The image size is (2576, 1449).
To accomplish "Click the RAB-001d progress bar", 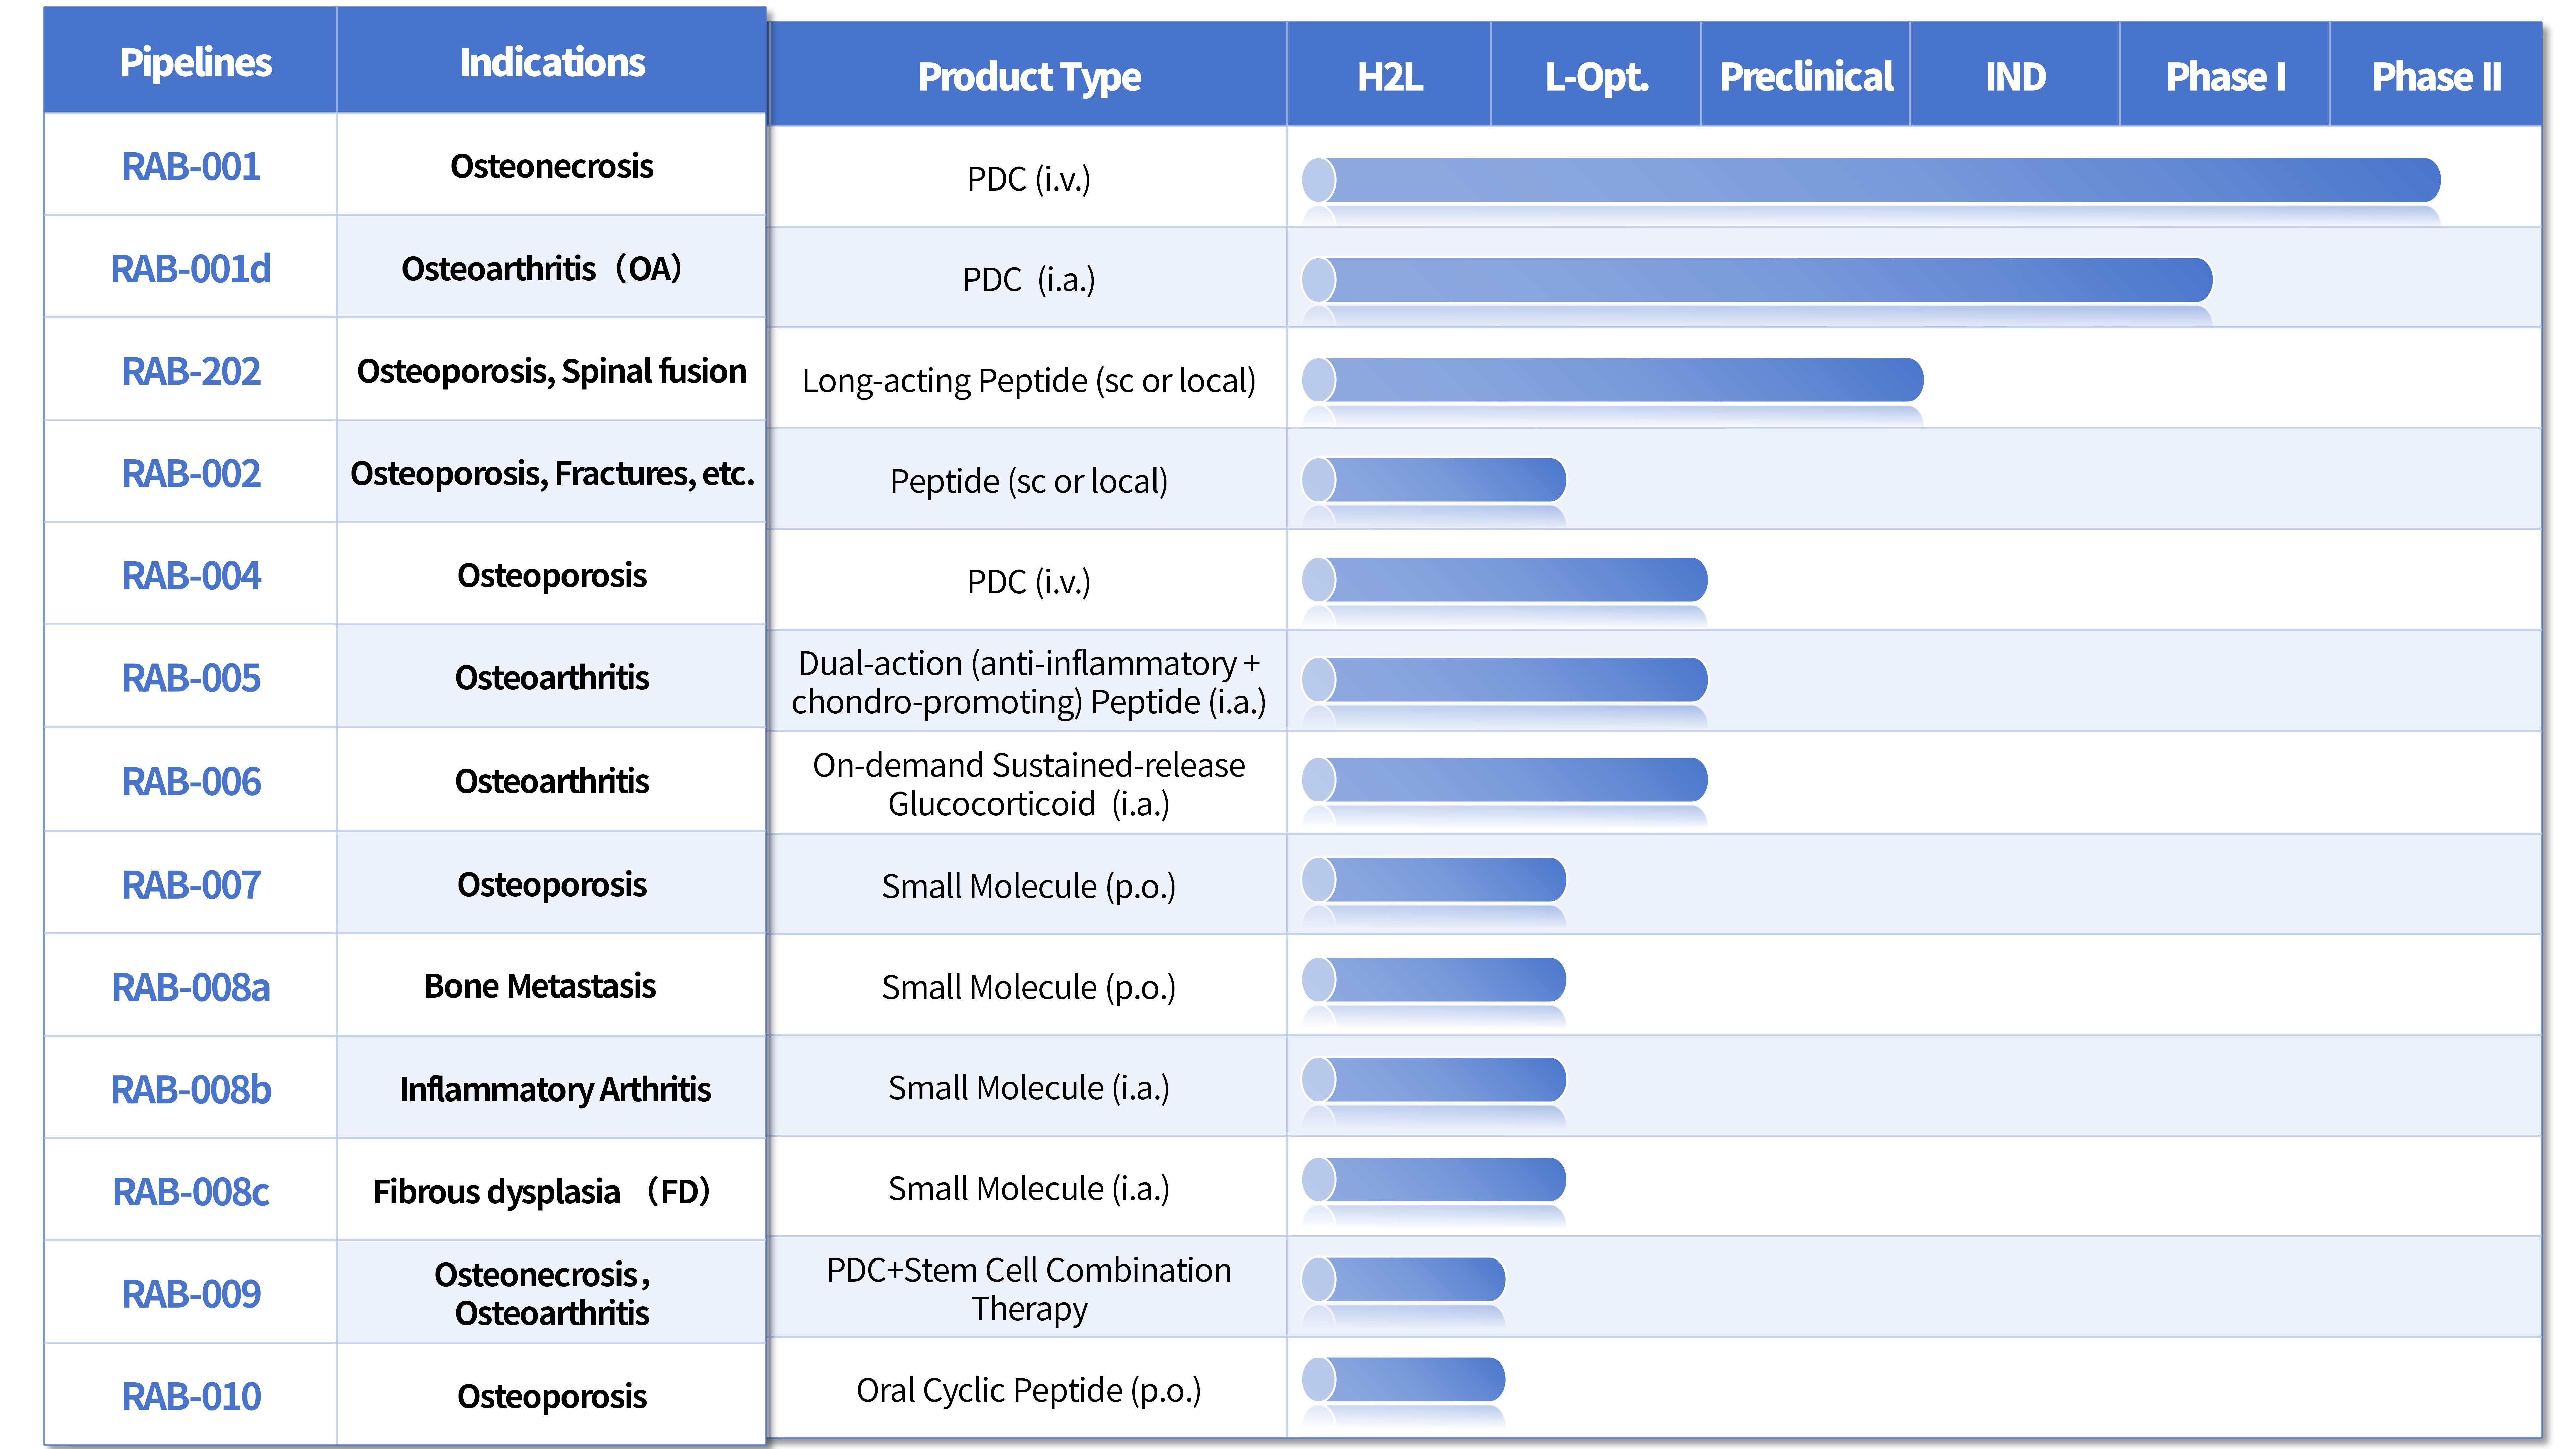I will [1757, 280].
